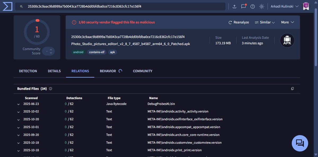Viewport: 318px width, 157px height.
Task: Open META-INF/androidx.arch.core_core-runtime.version
Action: tap(184, 135)
